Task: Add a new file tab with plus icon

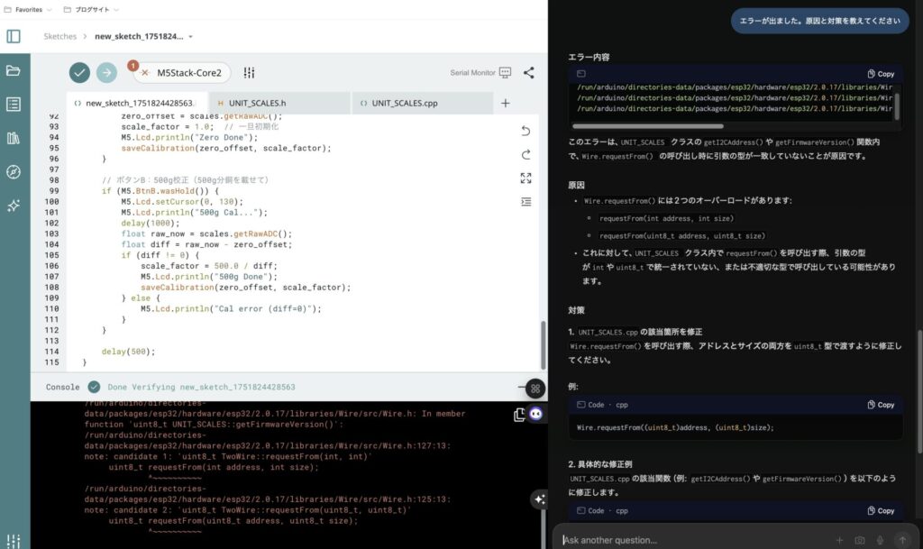Action: click(x=505, y=103)
